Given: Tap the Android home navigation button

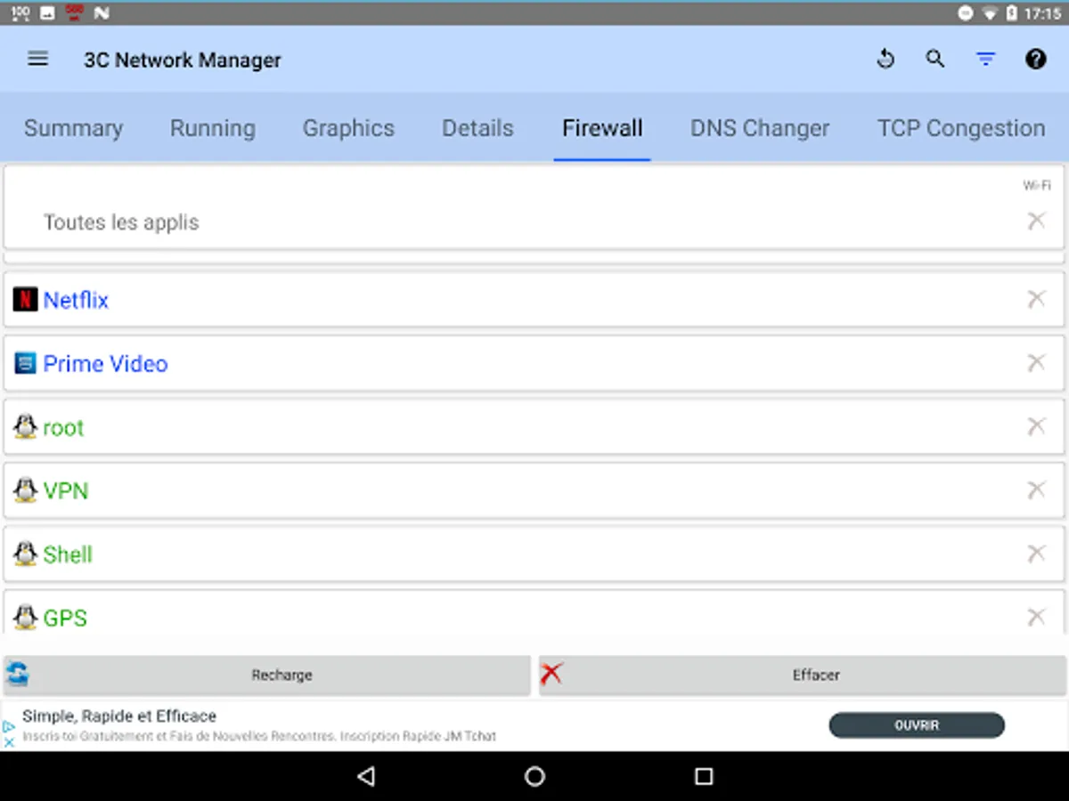Looking at the screenshot, I should tap(534, 776).
